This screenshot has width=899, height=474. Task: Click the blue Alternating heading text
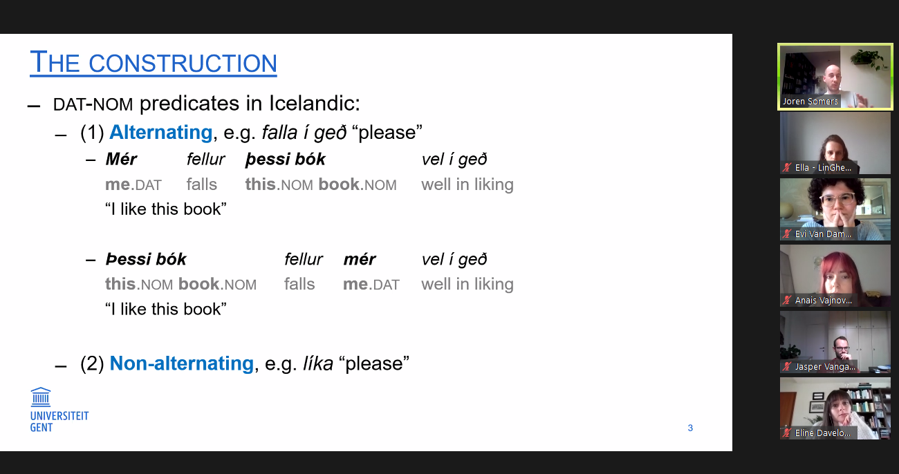tap(161, 132)
